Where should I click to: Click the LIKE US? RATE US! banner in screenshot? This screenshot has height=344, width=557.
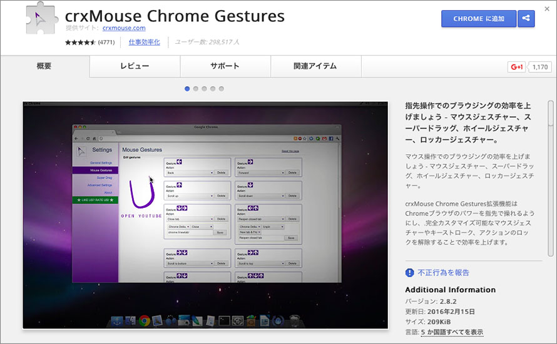[95, 200]
